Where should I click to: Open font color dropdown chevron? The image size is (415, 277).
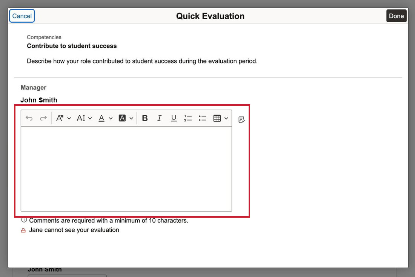(x=111, y=119)
